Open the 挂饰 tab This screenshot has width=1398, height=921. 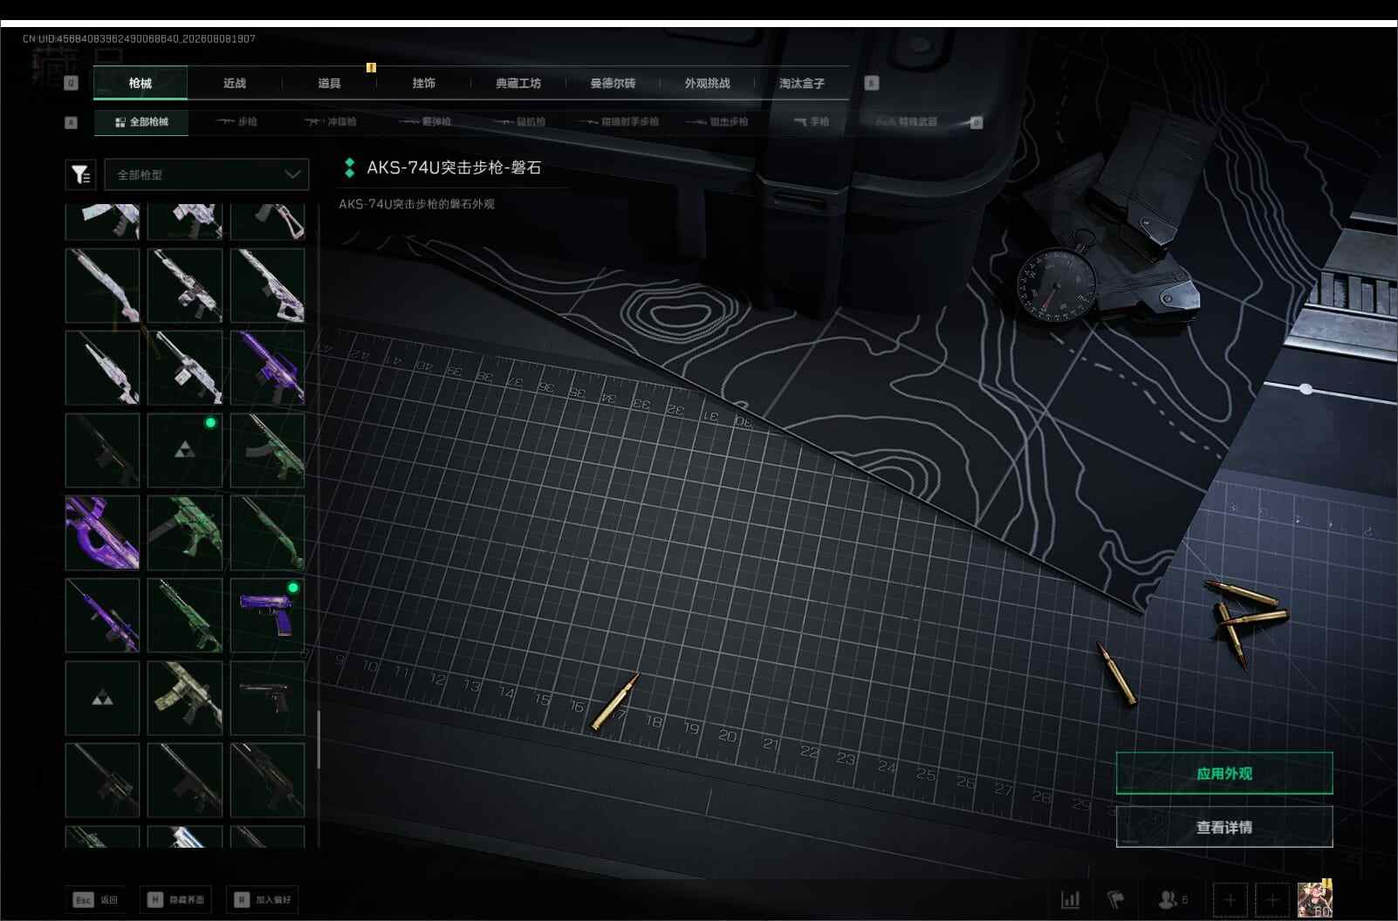[423, 83]
